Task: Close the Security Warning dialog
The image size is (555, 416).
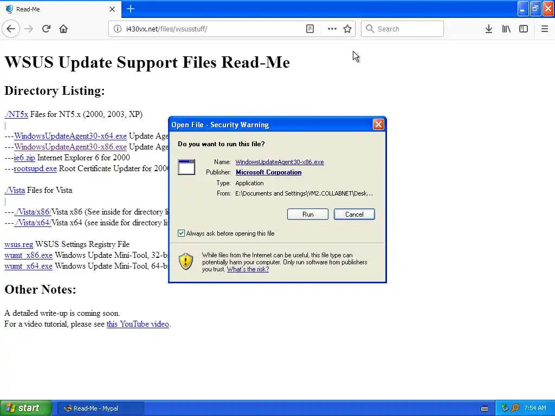Action: (378, 124)
